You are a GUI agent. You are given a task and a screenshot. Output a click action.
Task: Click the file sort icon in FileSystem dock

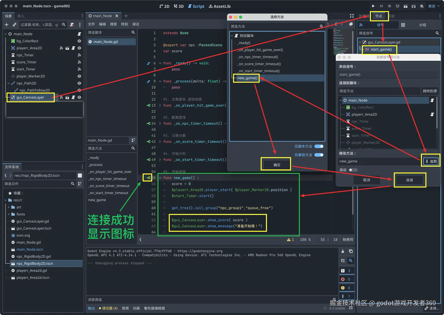(80, 184)
